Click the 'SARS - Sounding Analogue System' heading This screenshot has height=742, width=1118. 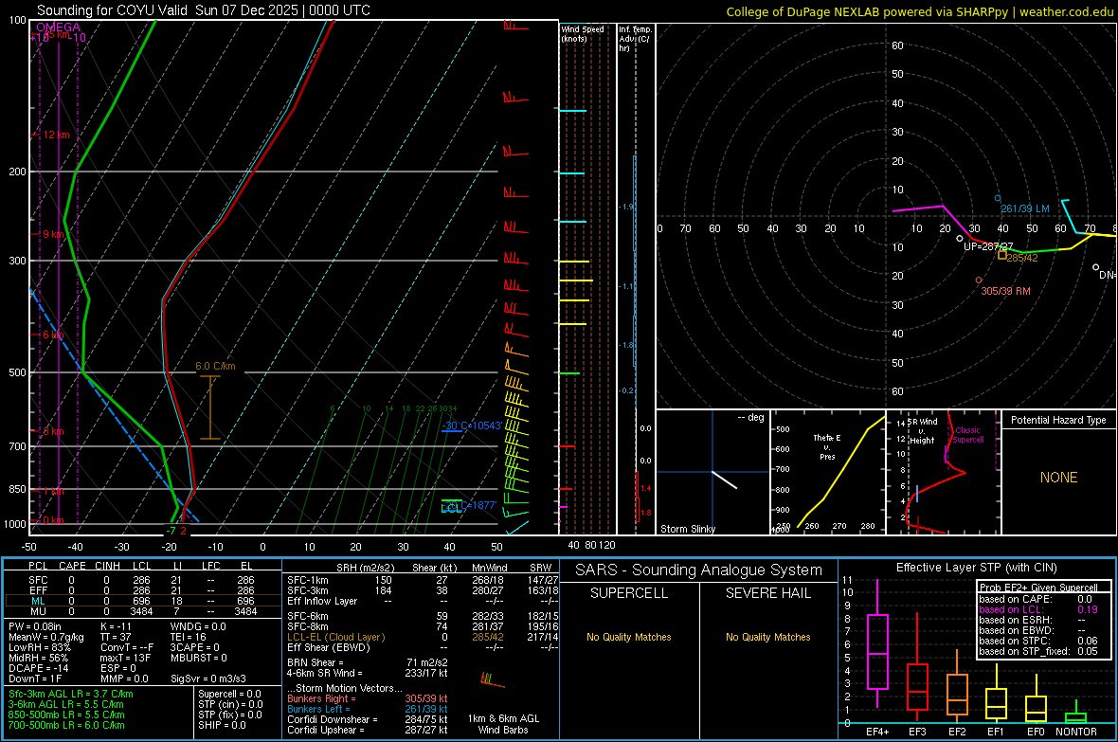698,570
